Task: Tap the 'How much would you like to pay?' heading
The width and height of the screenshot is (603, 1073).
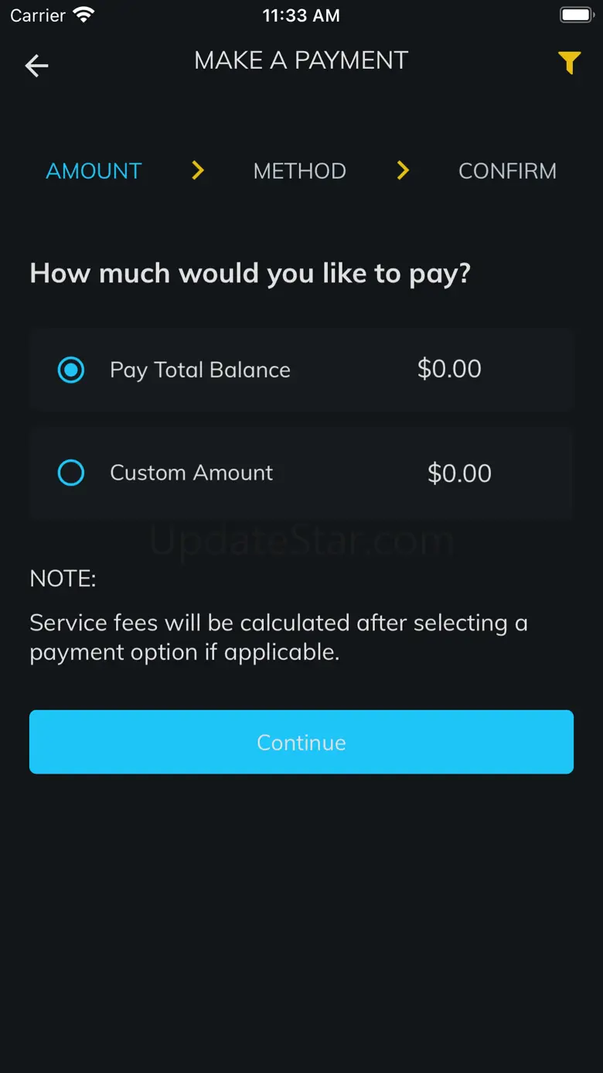Action: (250, 273)
